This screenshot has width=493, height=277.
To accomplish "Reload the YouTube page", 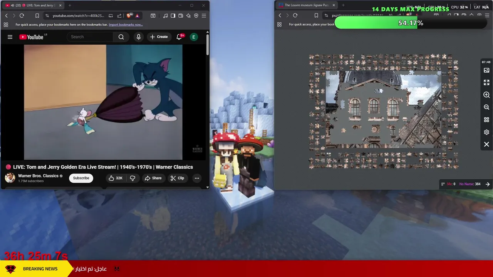I will [22, 15].
